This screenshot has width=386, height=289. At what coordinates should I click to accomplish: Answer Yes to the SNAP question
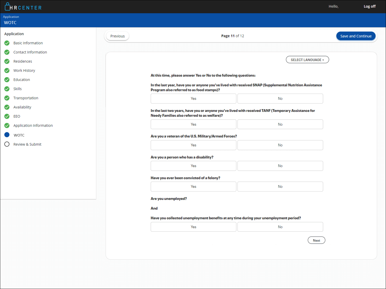click(193, 98)
